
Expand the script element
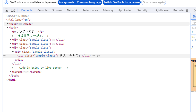coord(10,71)
